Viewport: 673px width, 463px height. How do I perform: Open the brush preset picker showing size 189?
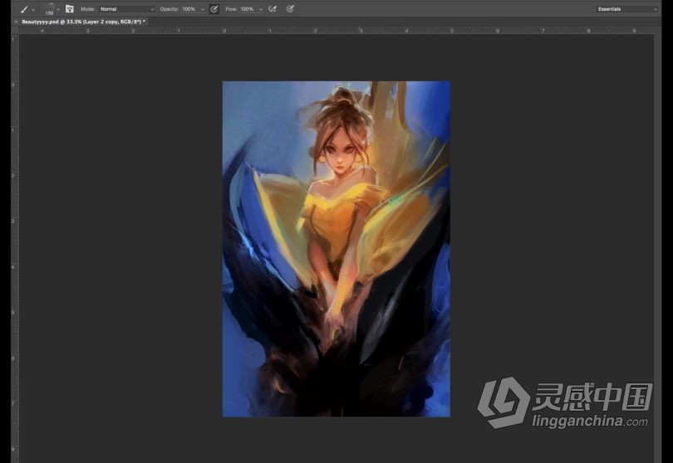coord(48,8)
